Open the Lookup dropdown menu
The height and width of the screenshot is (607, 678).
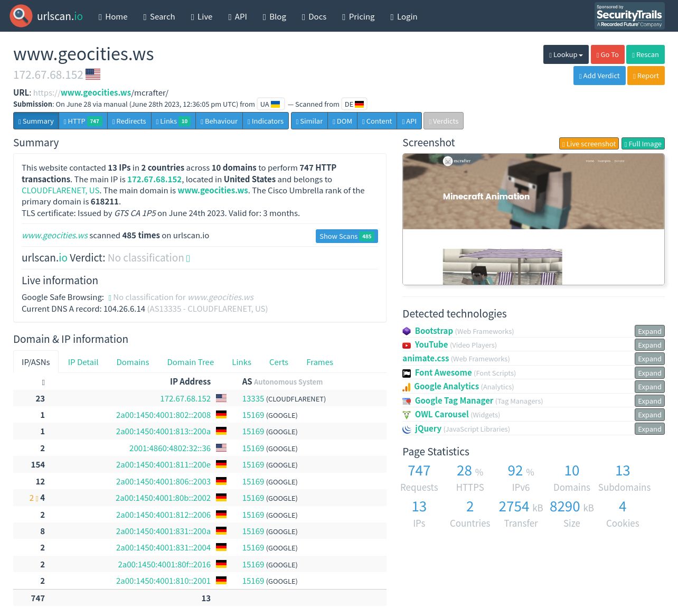566,54
